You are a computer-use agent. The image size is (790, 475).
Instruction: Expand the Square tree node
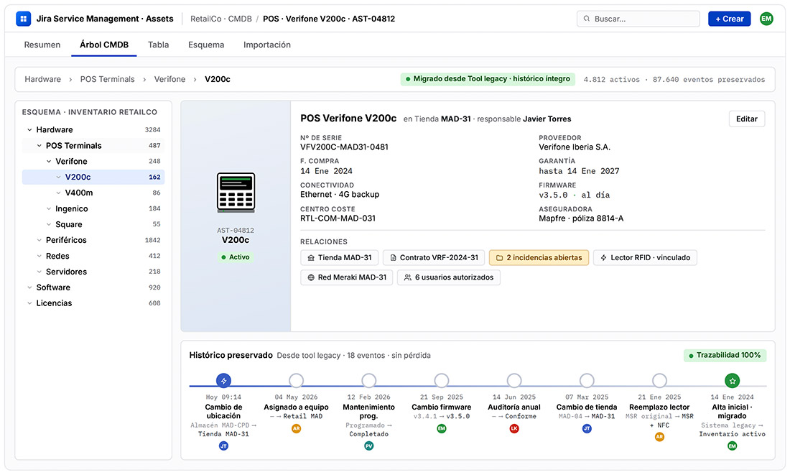(x=49, y=224)
